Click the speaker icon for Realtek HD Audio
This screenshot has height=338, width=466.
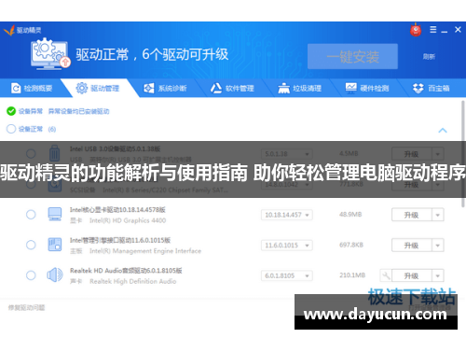(x=55, y=275)
